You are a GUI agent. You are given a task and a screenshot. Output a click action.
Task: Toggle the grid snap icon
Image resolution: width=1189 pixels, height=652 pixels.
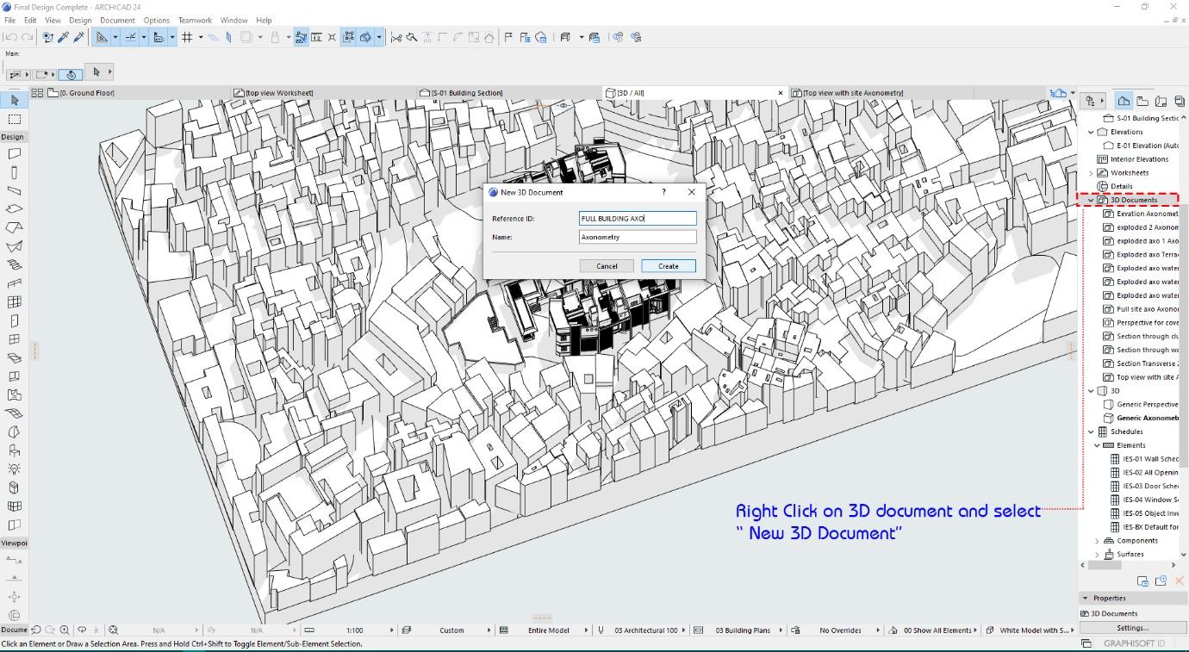pos(187,37)
